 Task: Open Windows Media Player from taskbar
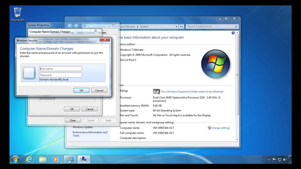(x=56, y=159)
